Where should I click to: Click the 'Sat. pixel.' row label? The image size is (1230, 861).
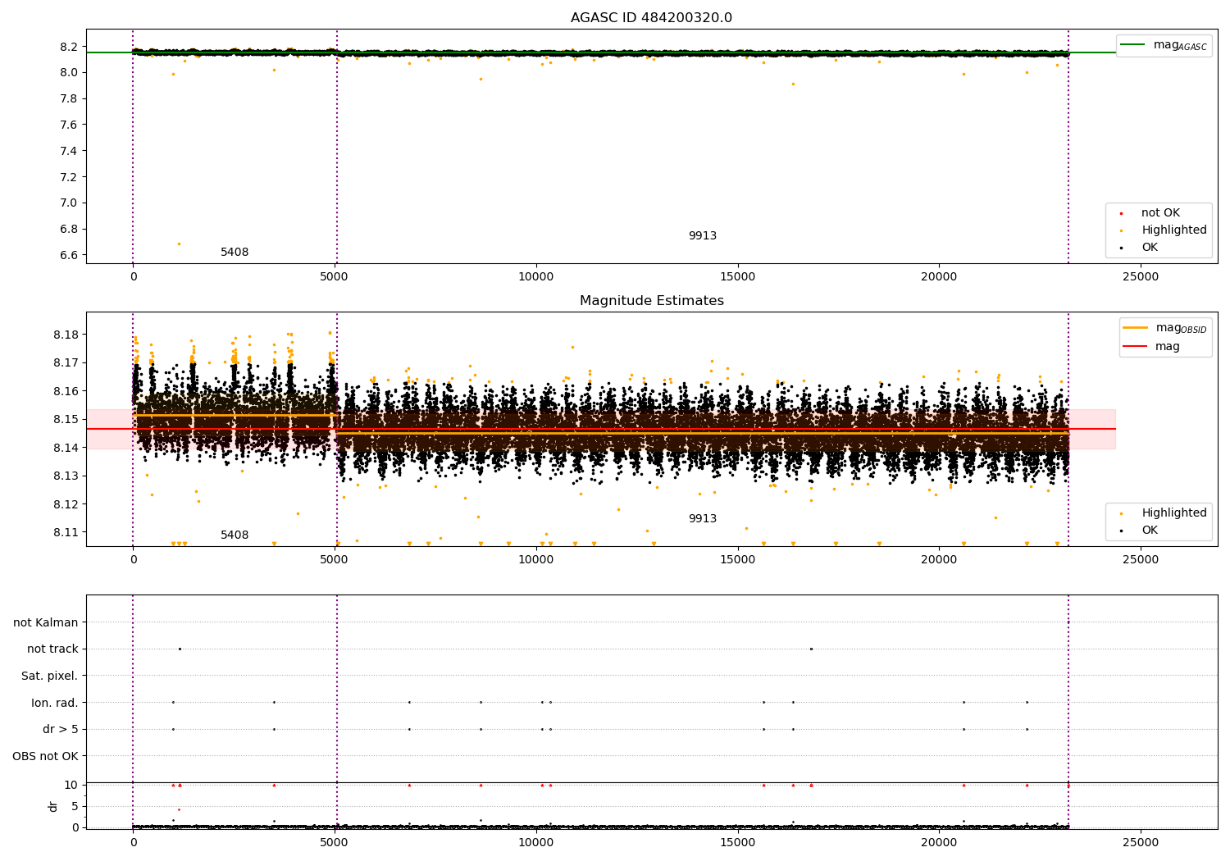tap(50, 676)
